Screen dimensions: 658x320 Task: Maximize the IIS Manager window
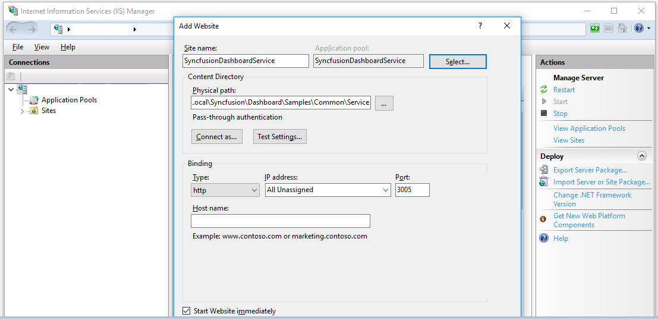point(614,11)
